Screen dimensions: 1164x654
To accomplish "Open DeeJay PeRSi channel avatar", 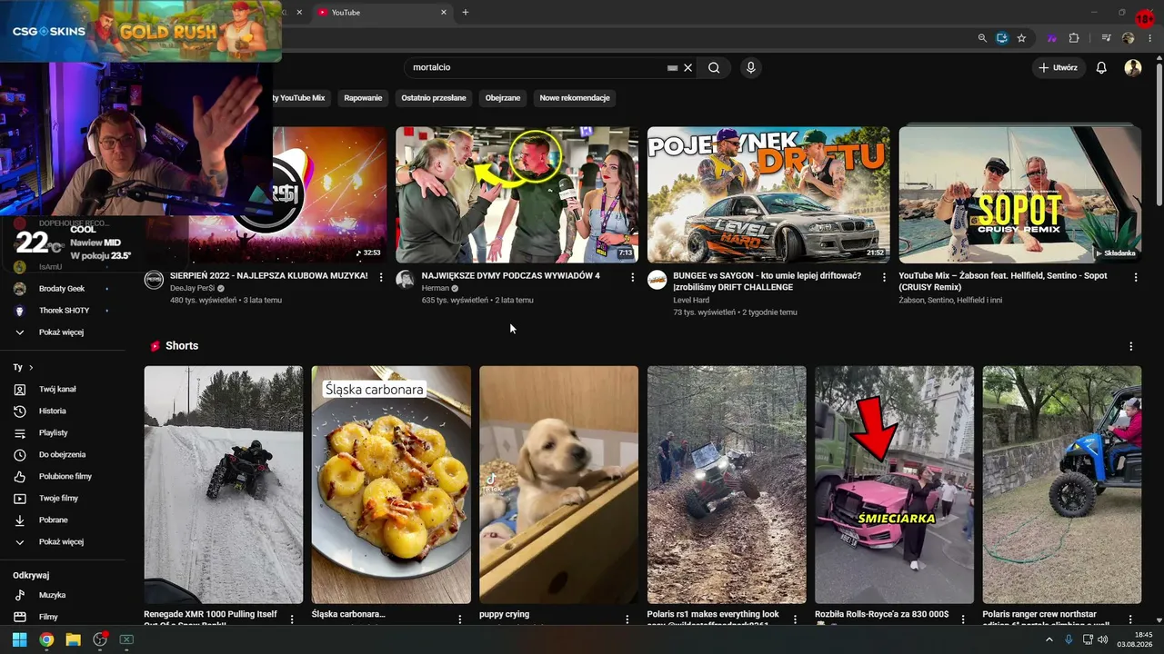I will pos(154,279).
